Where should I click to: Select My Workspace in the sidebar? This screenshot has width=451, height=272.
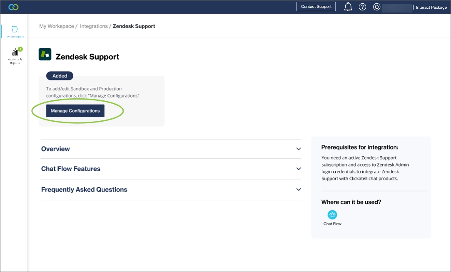[x=15, y=31]
